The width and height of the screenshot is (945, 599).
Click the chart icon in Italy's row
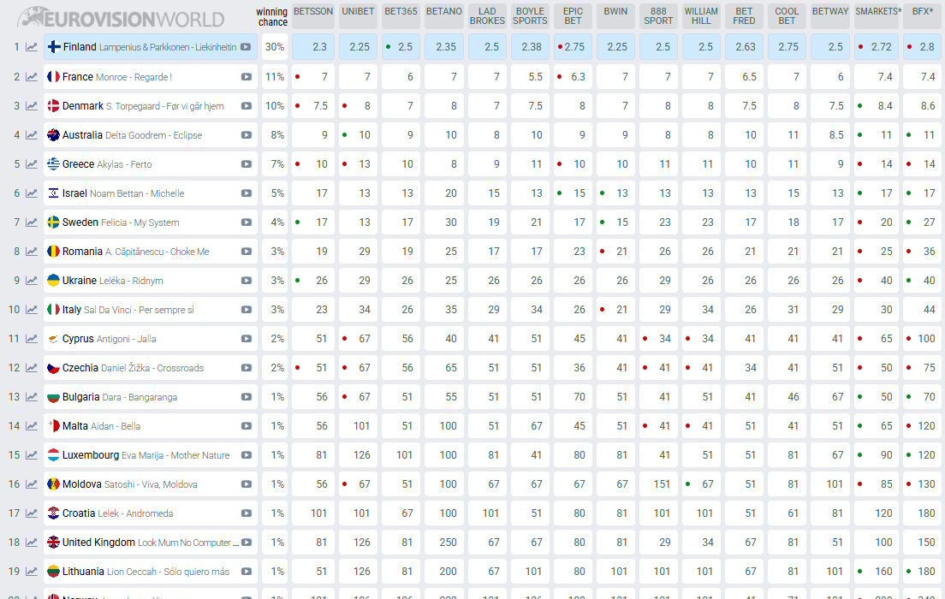coord(31,310)
